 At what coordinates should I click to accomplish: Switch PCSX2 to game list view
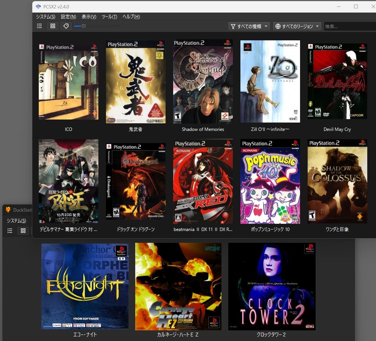point(39,26)
